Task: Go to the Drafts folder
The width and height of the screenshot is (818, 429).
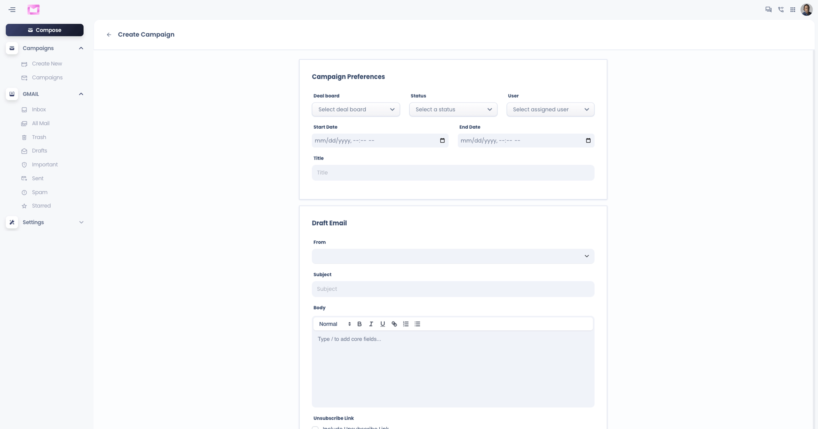Action: click(x=39, y=151)
